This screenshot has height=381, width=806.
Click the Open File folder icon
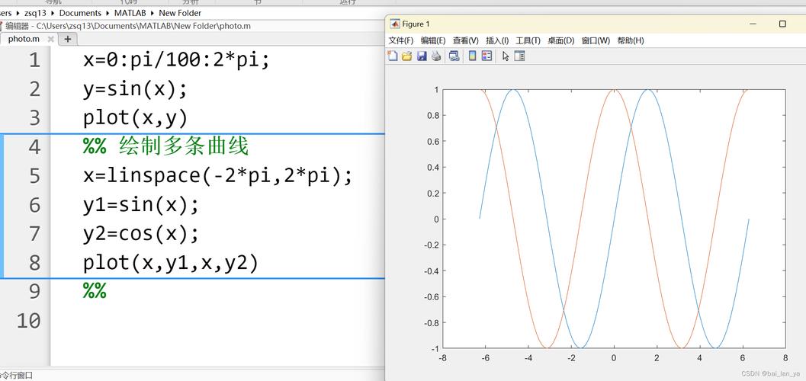[x=407, y=56]
